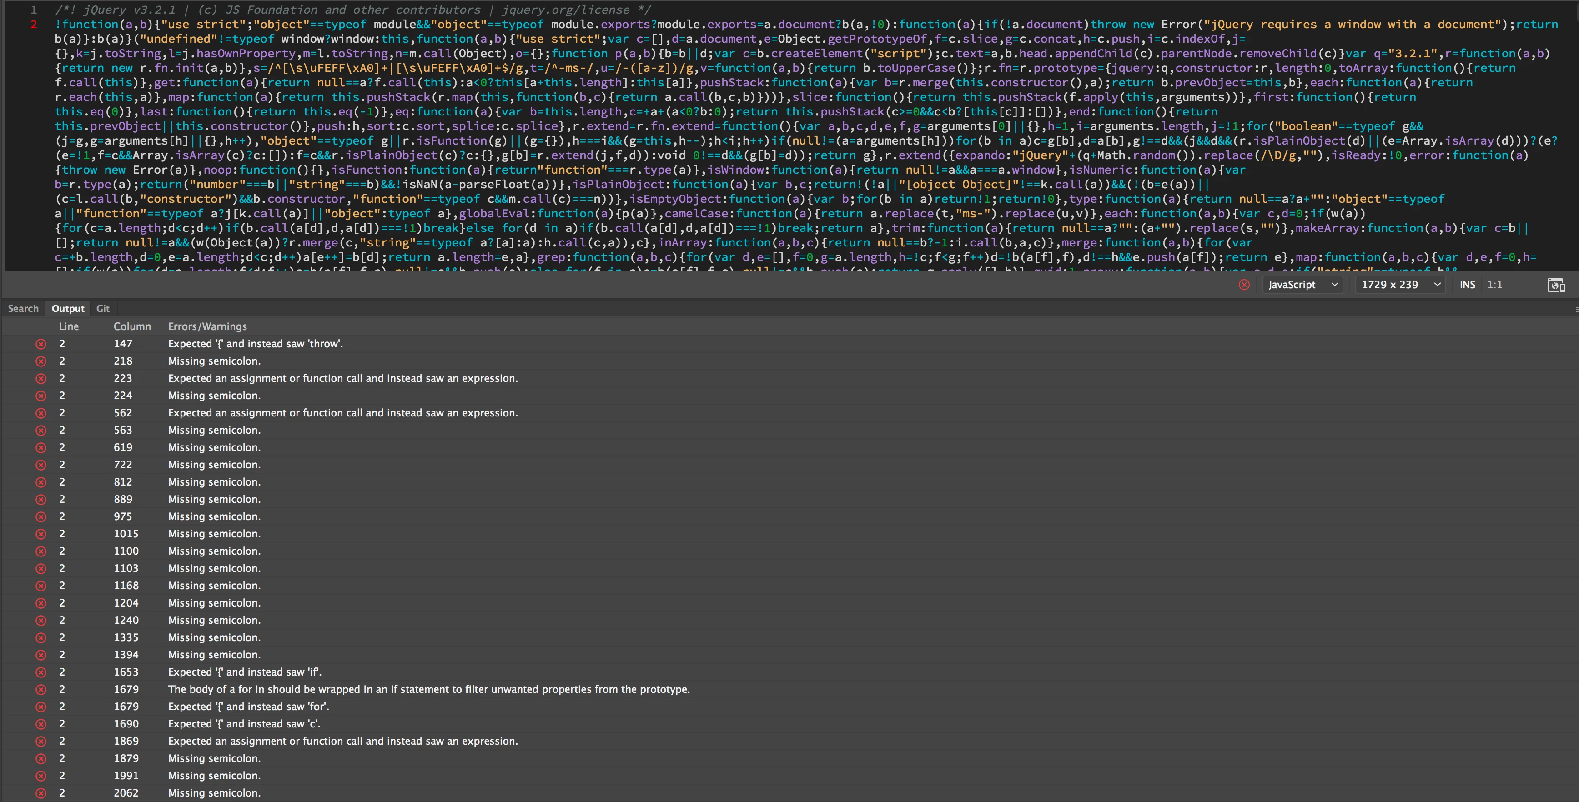Click error icon beside column 2062 entry
This screenshot has width=1579, height=802.
(x=41, y=793)
